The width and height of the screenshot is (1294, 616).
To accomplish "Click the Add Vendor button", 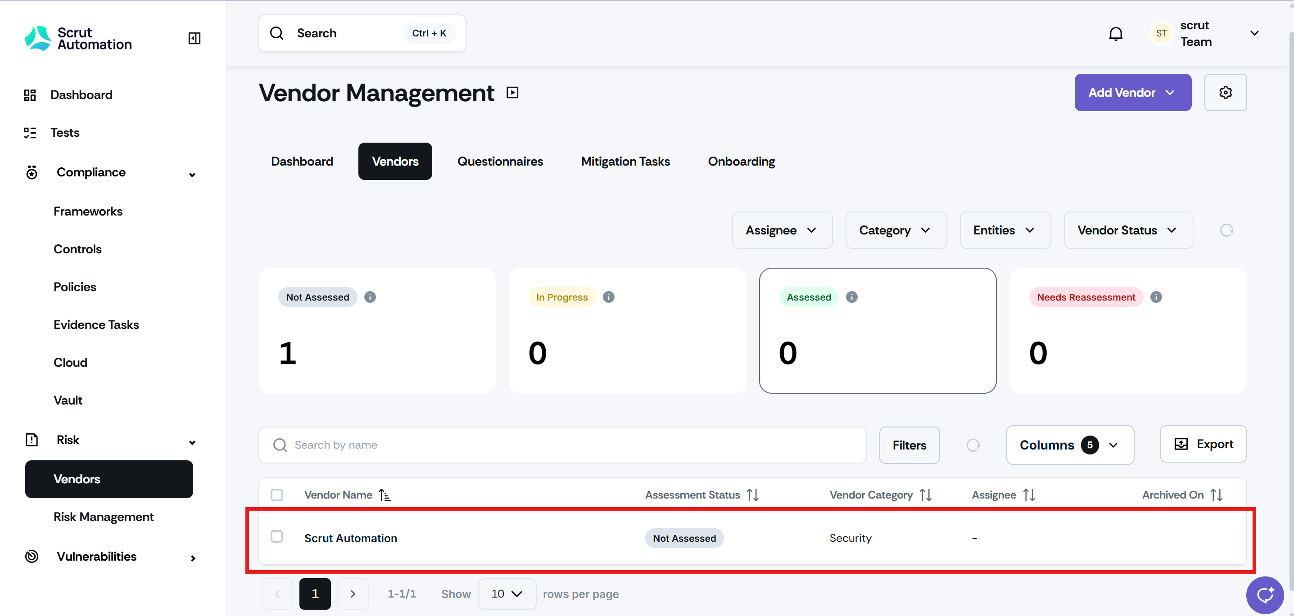I will [x=1132, y=92].
